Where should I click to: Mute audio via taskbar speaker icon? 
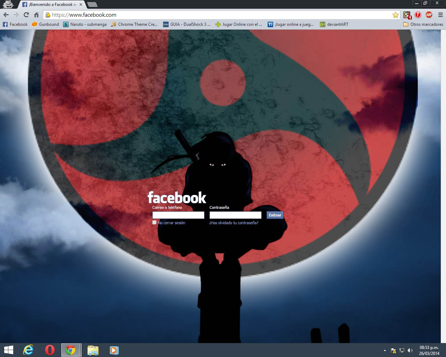[410, 350]
